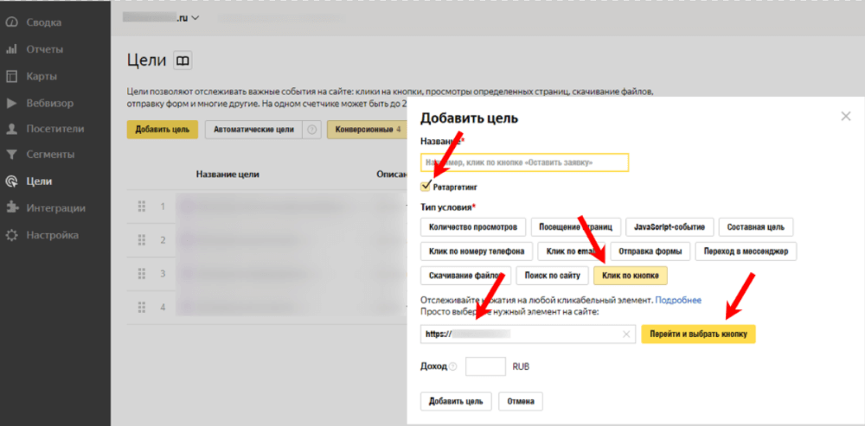
Task: Close the Добавить цель dialog
Action: point(845,116)
